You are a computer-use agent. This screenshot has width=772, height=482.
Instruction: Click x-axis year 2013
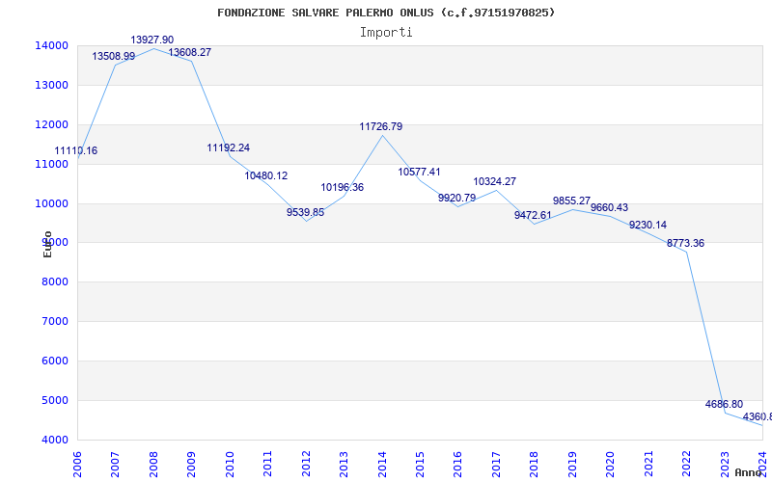click(344, 464)
